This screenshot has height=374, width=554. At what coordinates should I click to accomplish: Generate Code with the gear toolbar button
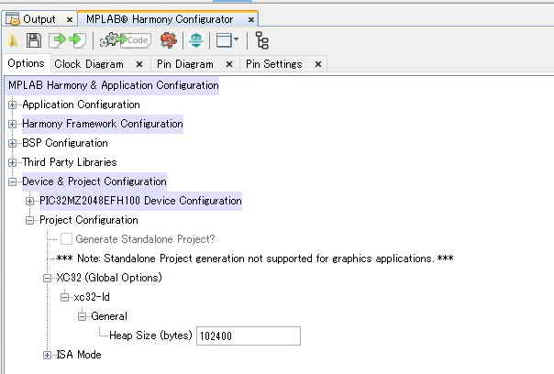(126, 40)
